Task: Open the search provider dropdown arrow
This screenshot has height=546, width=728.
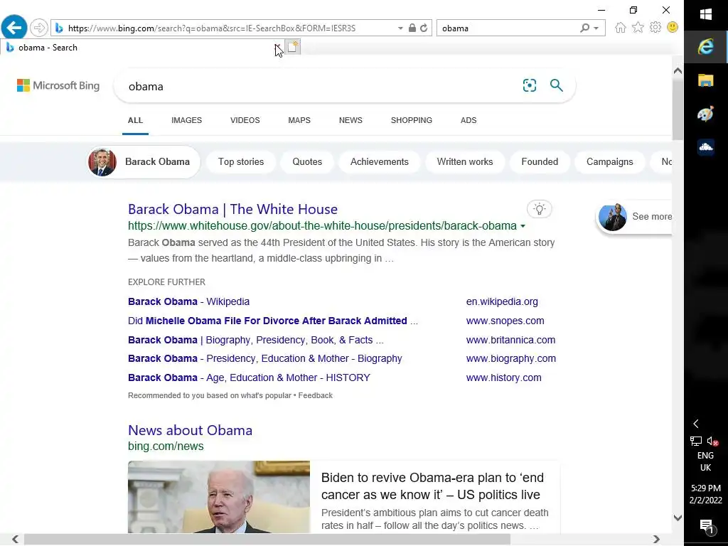Action: pyautogui.click(x=596, y=28)
